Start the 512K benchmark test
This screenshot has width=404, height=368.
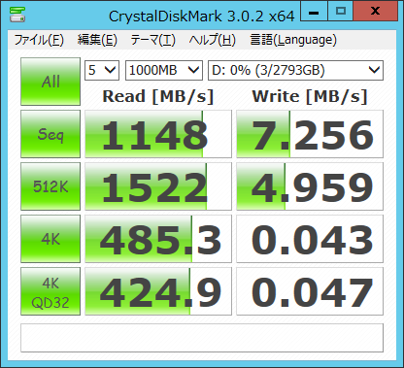(50, 186)
